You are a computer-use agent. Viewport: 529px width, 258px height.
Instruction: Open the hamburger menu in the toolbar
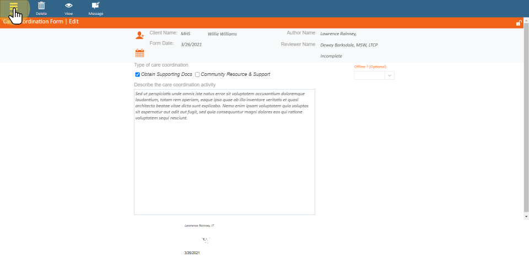[x=14, y=6]
